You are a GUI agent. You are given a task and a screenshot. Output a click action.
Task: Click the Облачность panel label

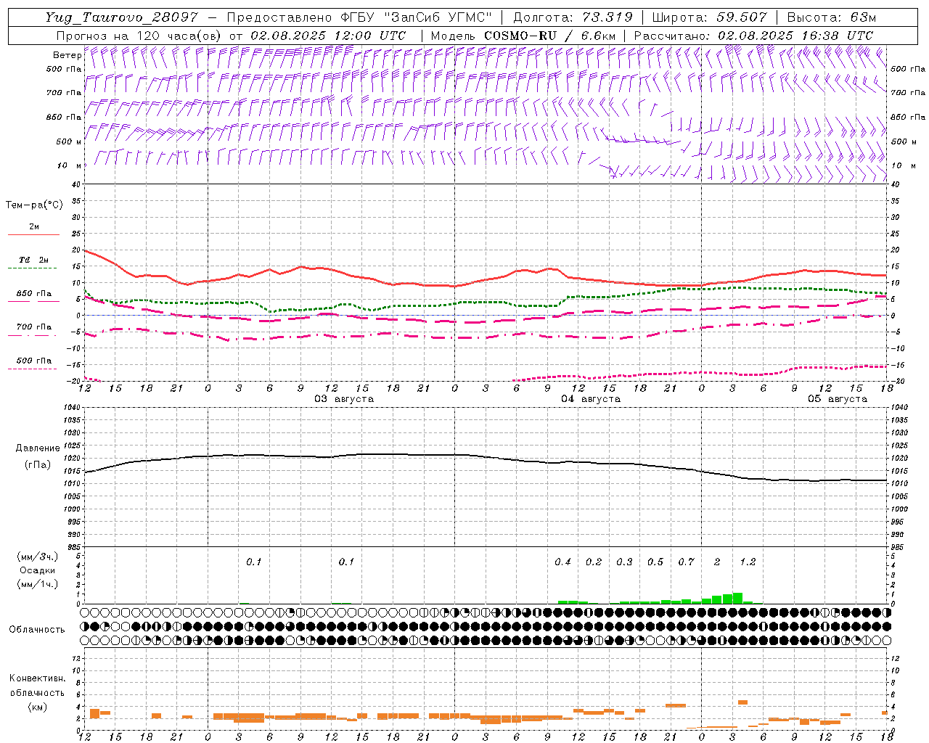(37, 630)
